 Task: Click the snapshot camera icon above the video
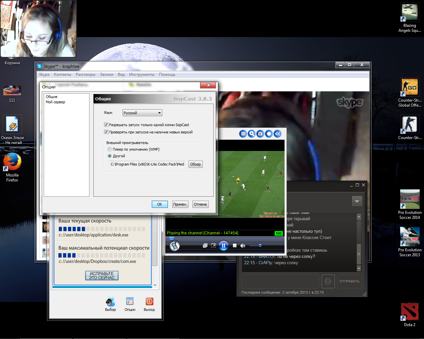click(x=260, y=134)
